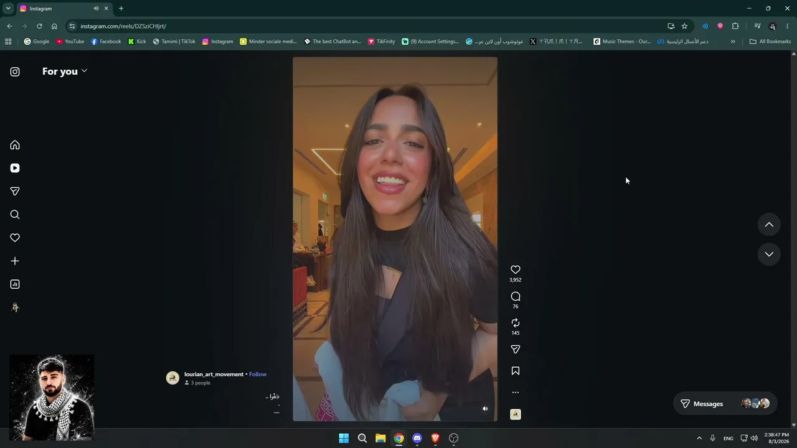
Task: Open the Chrome profile avatar
Action: tap(773, 26)
